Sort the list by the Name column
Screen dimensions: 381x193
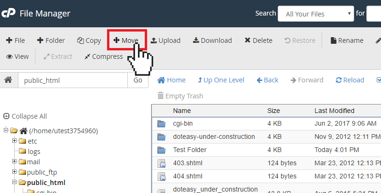(182, 111)
